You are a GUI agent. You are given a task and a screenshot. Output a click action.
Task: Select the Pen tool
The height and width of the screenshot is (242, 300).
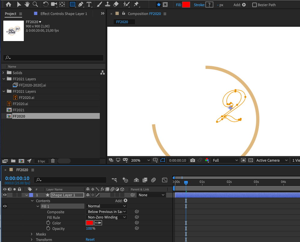coord(81,4)
